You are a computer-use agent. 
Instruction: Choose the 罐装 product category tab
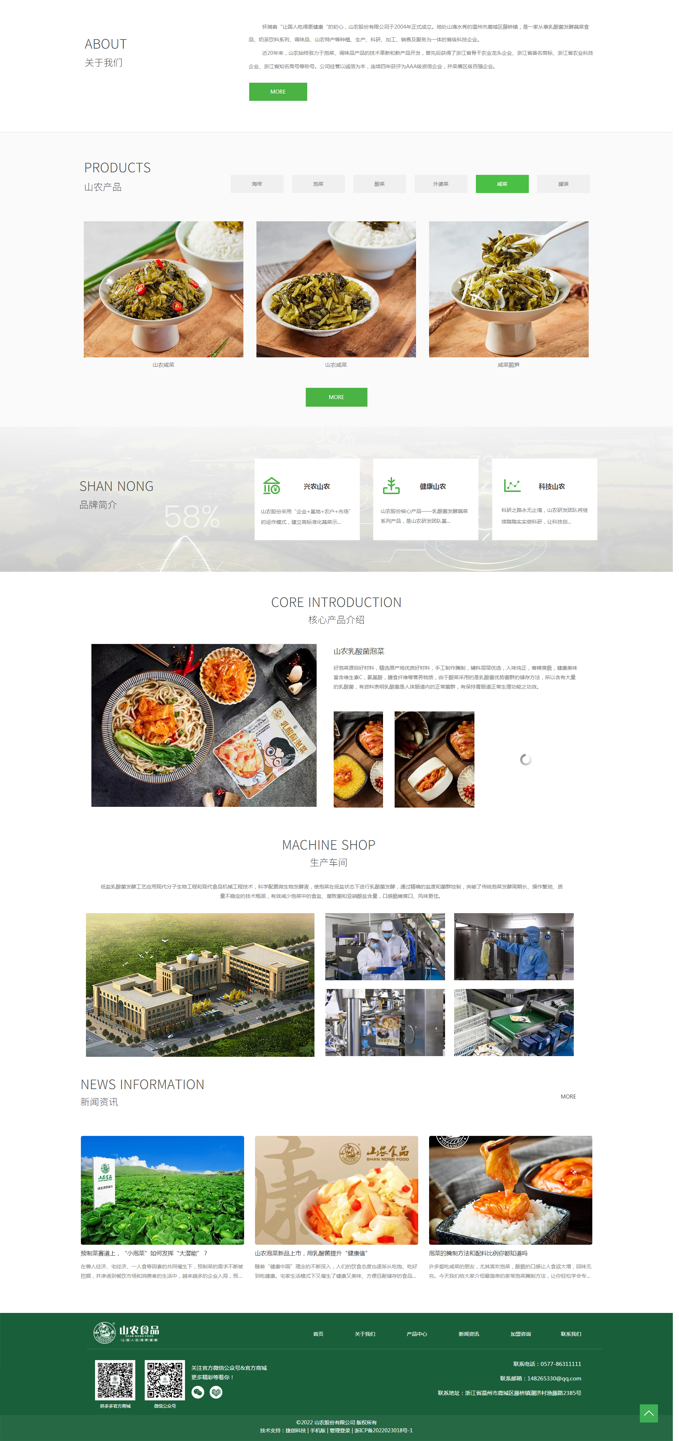563,184
